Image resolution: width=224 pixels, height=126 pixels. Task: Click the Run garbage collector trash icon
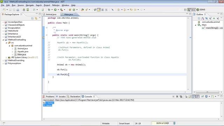tap(174, 123)
